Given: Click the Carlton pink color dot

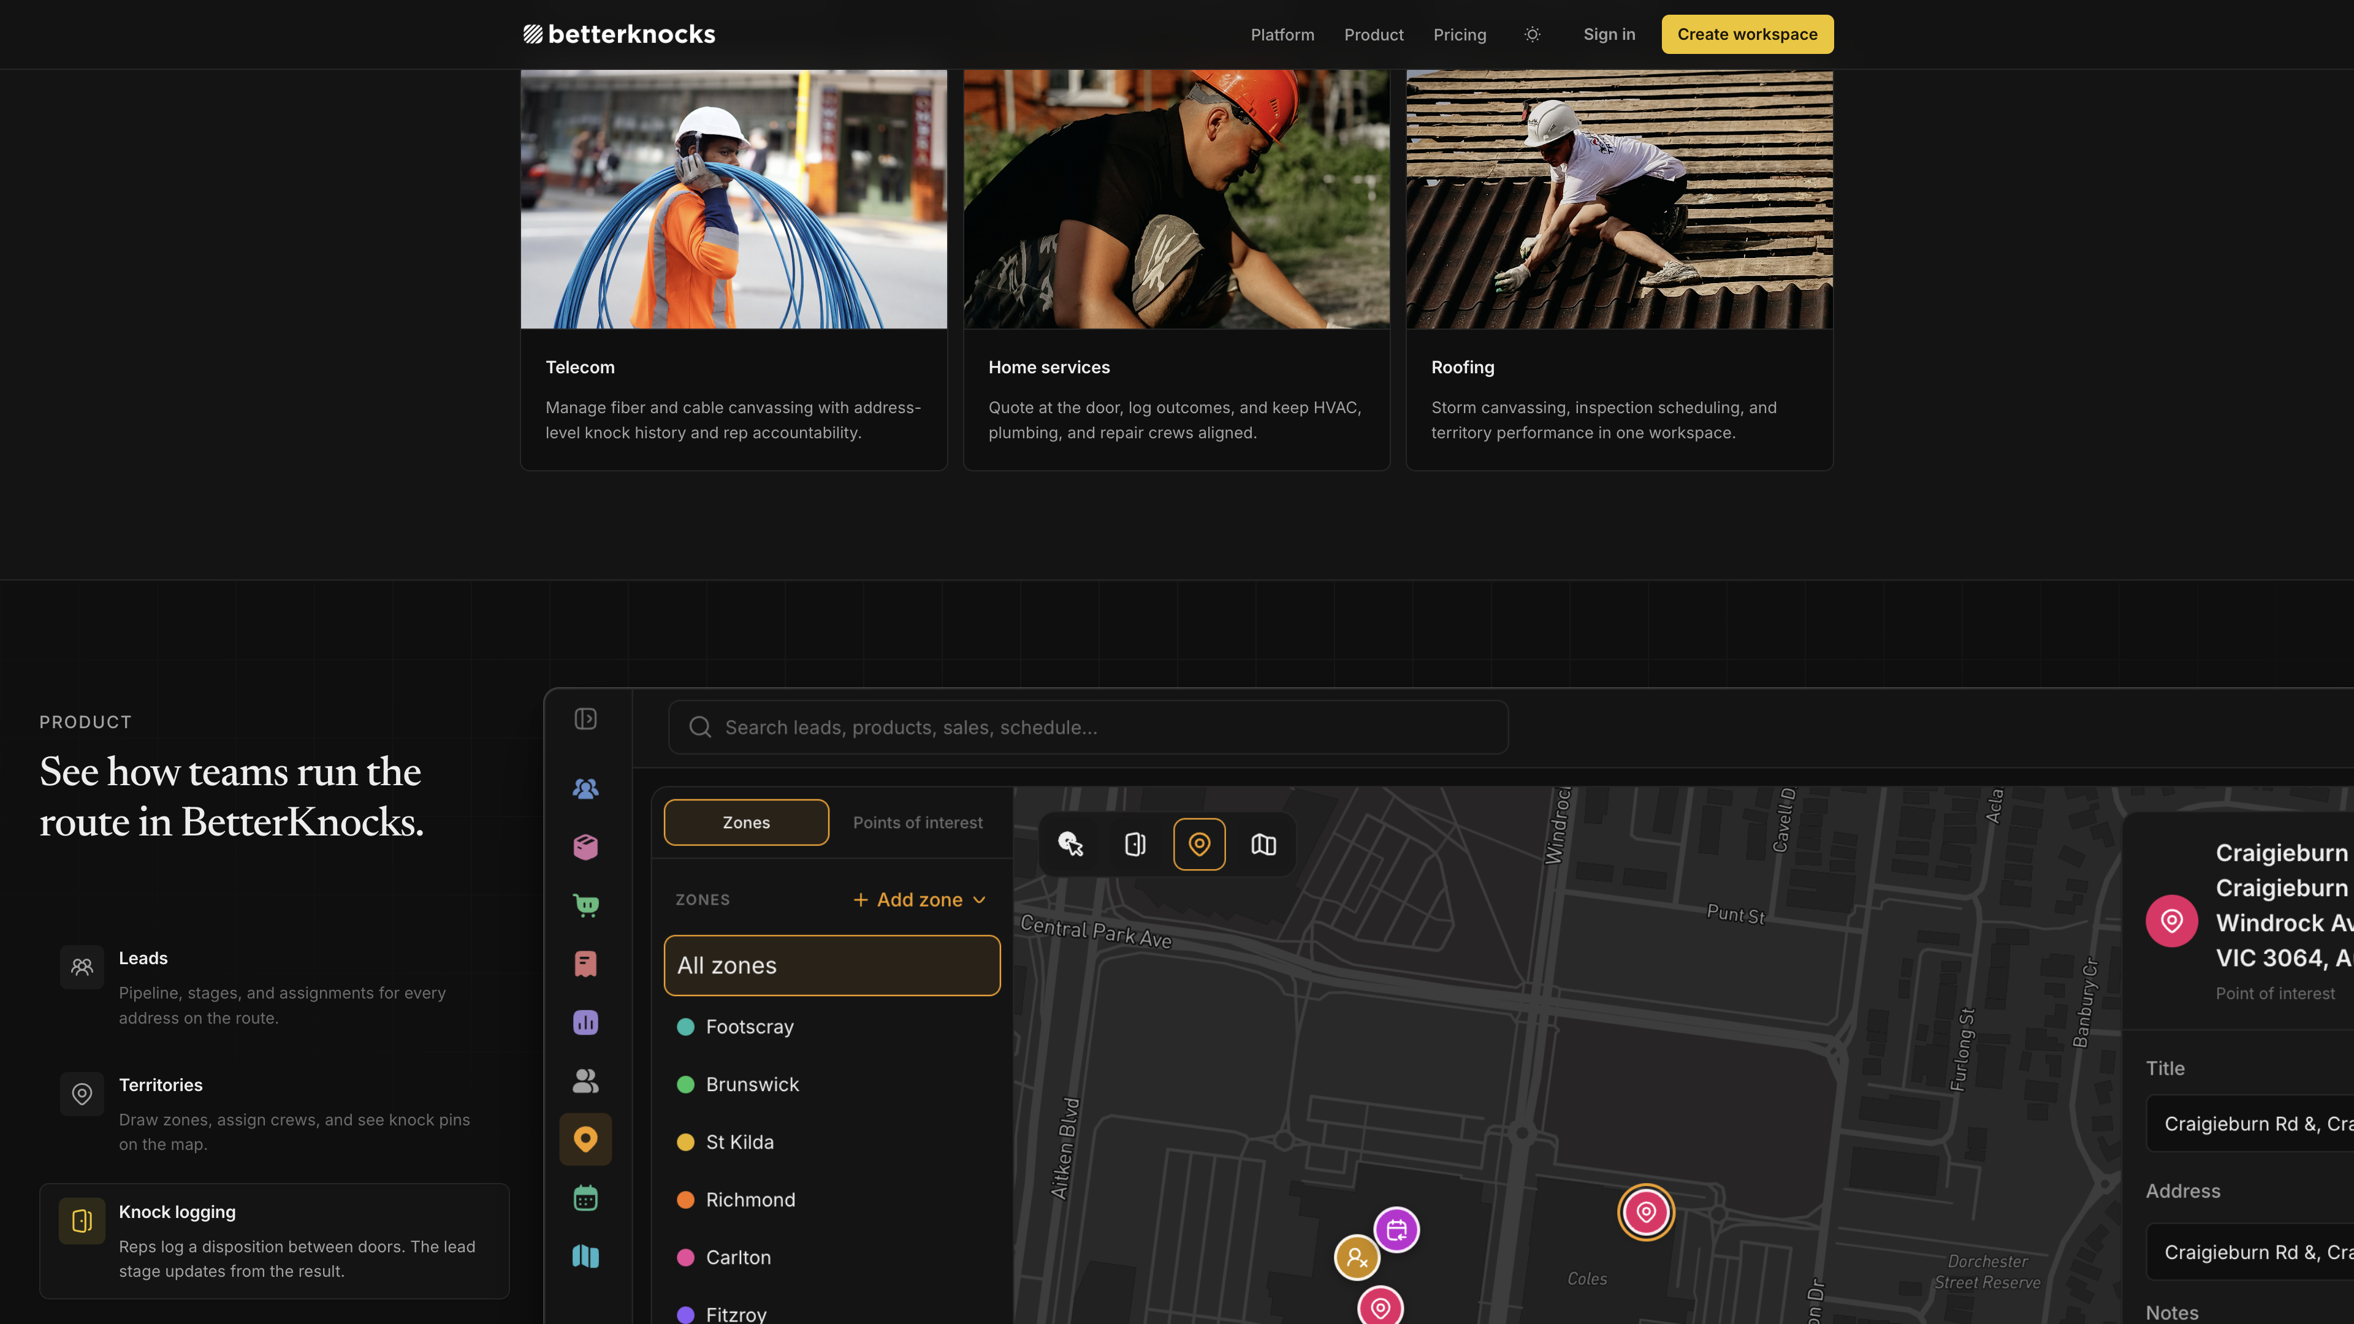Looking at the screenshot, I should tap(685, 1257).
